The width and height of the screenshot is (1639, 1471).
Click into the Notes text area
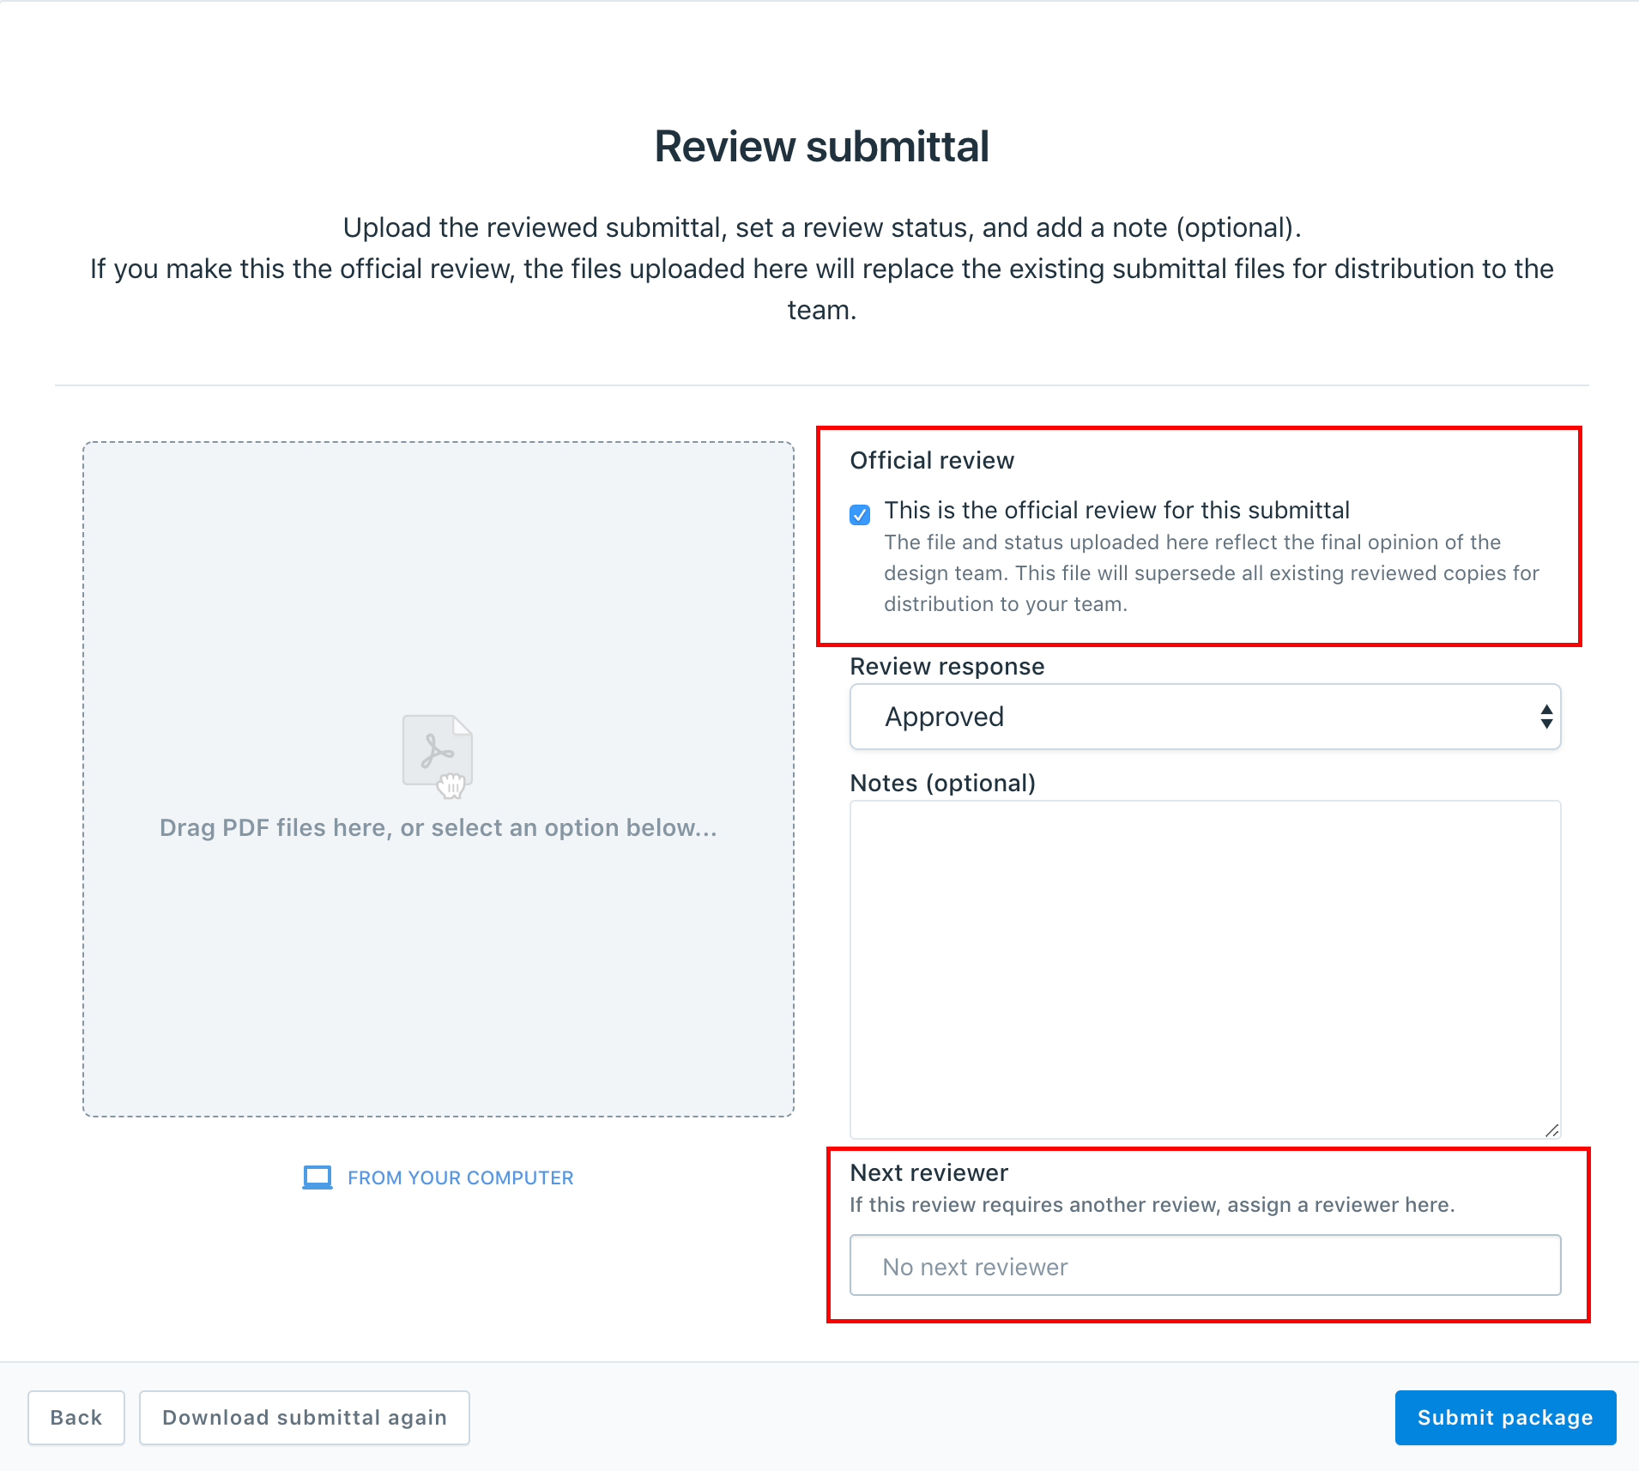tap(1205, 970)
